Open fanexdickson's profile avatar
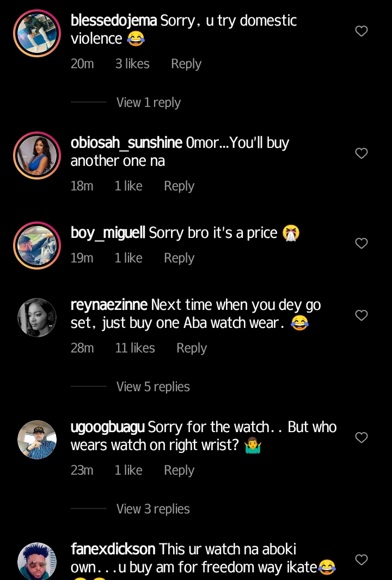392x580 pixels. point(37,561)
